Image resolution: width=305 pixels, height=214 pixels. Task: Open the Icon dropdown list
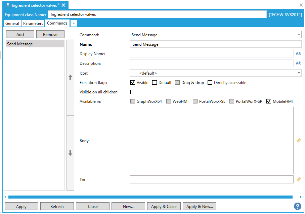[299, 73]
